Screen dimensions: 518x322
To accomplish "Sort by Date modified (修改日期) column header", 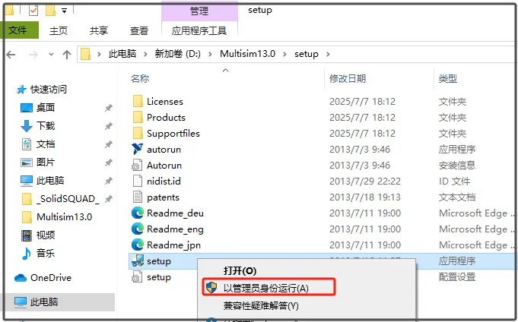I will (348, 78).
